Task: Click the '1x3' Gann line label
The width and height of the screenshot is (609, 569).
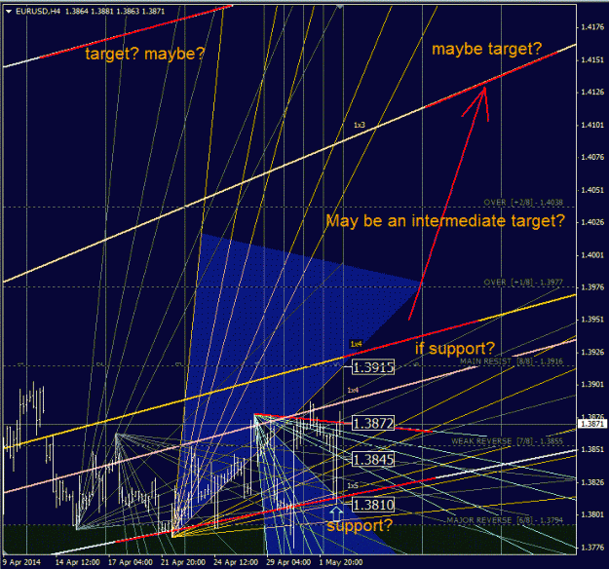Action: click(360, 125)
